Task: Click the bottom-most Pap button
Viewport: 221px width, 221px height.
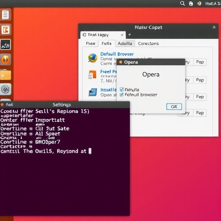Action: [200, 113]
